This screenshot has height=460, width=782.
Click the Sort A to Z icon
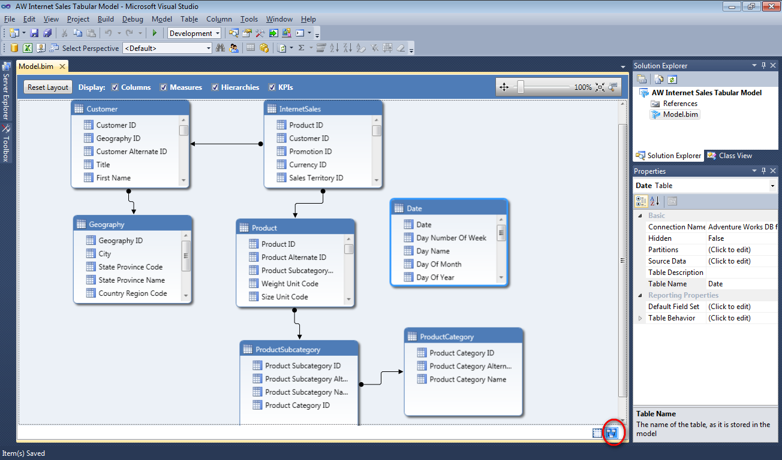click(x=334, y=48)
